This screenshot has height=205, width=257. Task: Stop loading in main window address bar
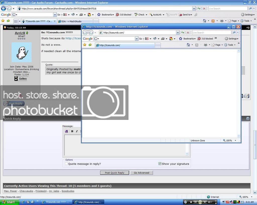(x=204, y=9)
